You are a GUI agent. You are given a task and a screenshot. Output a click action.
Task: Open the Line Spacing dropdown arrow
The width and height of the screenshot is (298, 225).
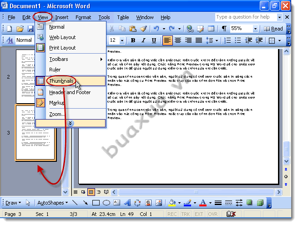tap(217, 40)
